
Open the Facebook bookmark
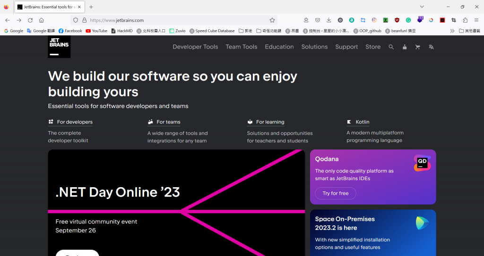pos(70,31)
